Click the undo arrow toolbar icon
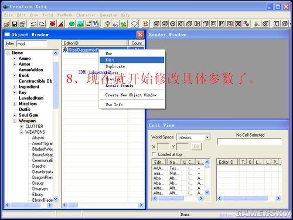This screenshot has height=220, width=293. [33, 24]
